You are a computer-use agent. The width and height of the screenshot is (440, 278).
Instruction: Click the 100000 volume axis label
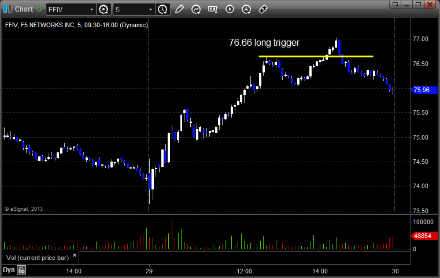423,222
